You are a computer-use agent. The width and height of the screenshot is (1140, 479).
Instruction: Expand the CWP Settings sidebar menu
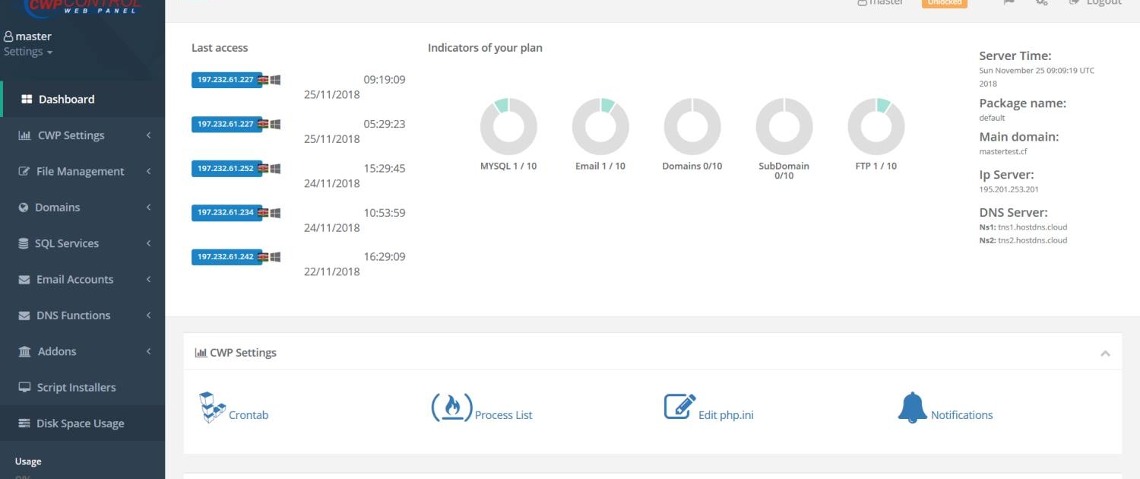click(83, 135)
